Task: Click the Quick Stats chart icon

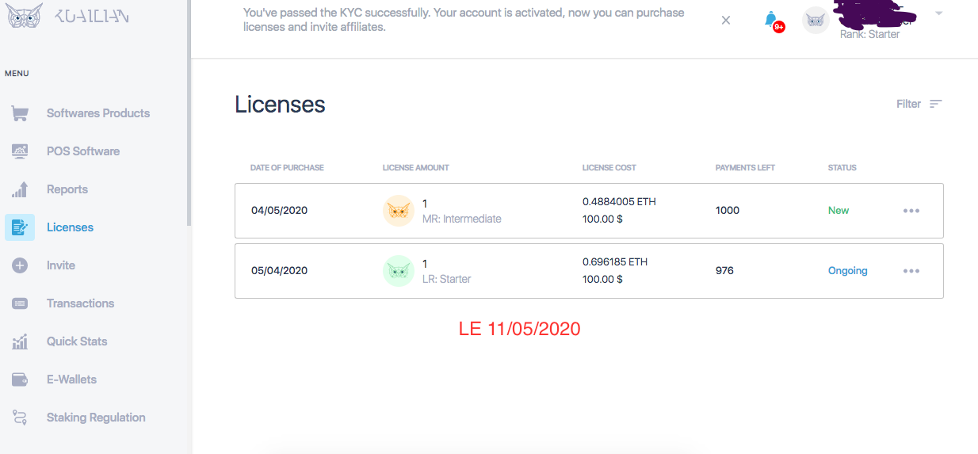Action: [x=20, y=341]
